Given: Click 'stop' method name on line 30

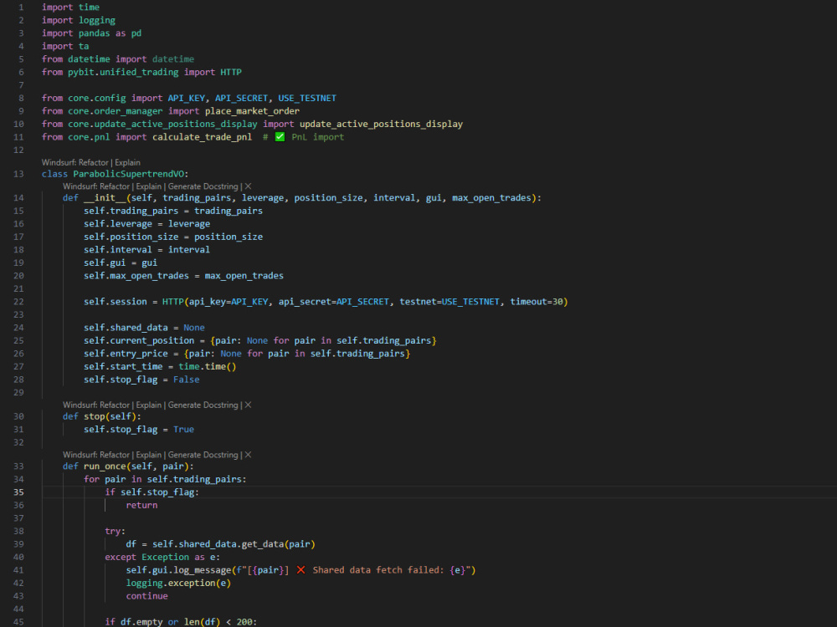Looking at the screenshot, I should pyautogui.click(x=94, y=416).
